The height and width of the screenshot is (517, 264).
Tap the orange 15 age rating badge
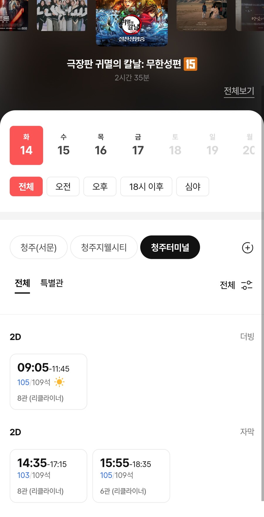190,64
